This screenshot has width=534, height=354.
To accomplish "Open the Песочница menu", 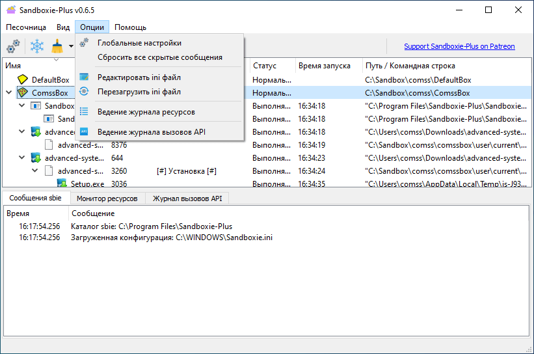I will [x=26, y=27].
